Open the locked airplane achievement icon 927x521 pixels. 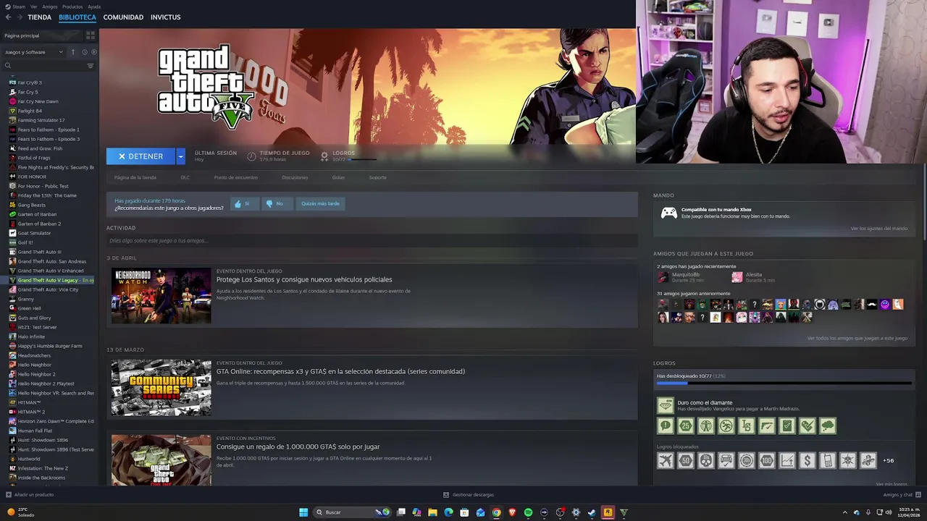pyautogui.click(x=665, y=460)
